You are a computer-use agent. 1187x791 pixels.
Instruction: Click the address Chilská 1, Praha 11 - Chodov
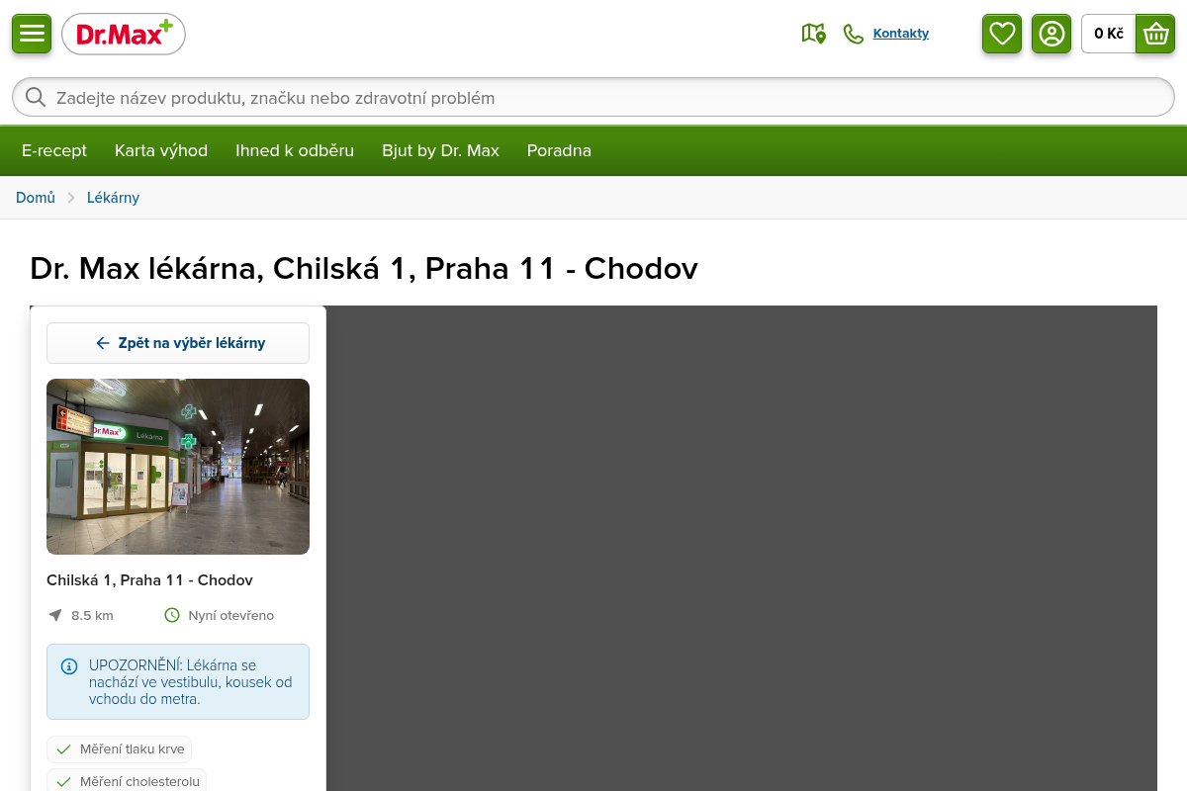[149, 580]
